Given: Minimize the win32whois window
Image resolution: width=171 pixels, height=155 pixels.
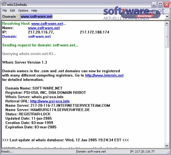Looking at the screenshot, I should (154, 5).
